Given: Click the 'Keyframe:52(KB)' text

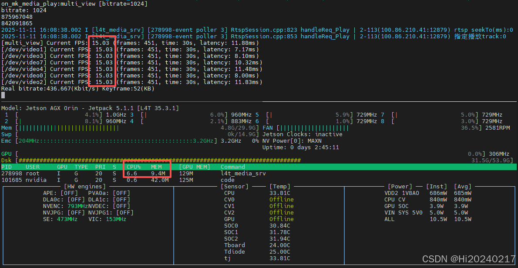Looking at the screenshot, I should click(128, 89).
